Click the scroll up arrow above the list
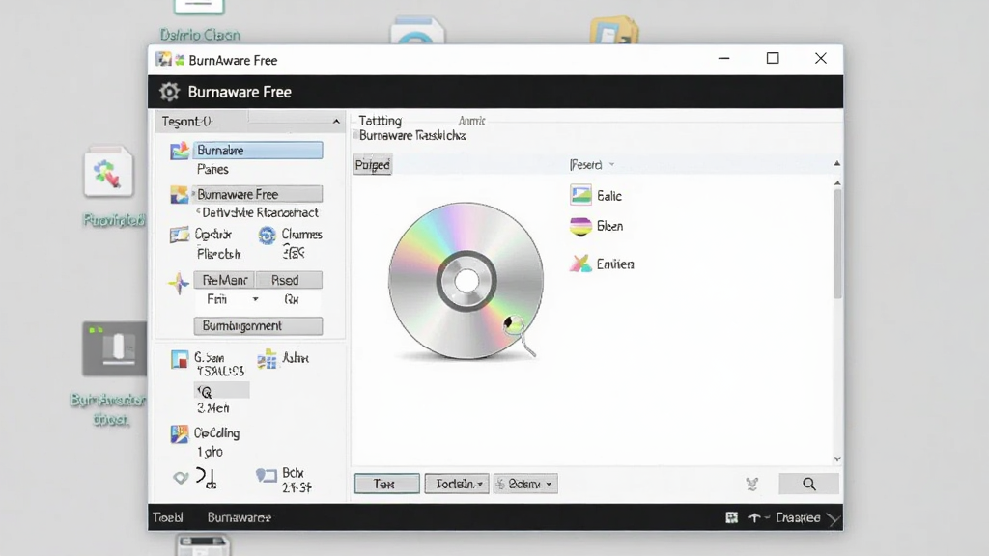Viewport: 989px width, 556px height. [837, 163]
